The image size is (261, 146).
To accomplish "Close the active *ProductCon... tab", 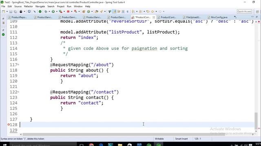I will coord(154,17).
